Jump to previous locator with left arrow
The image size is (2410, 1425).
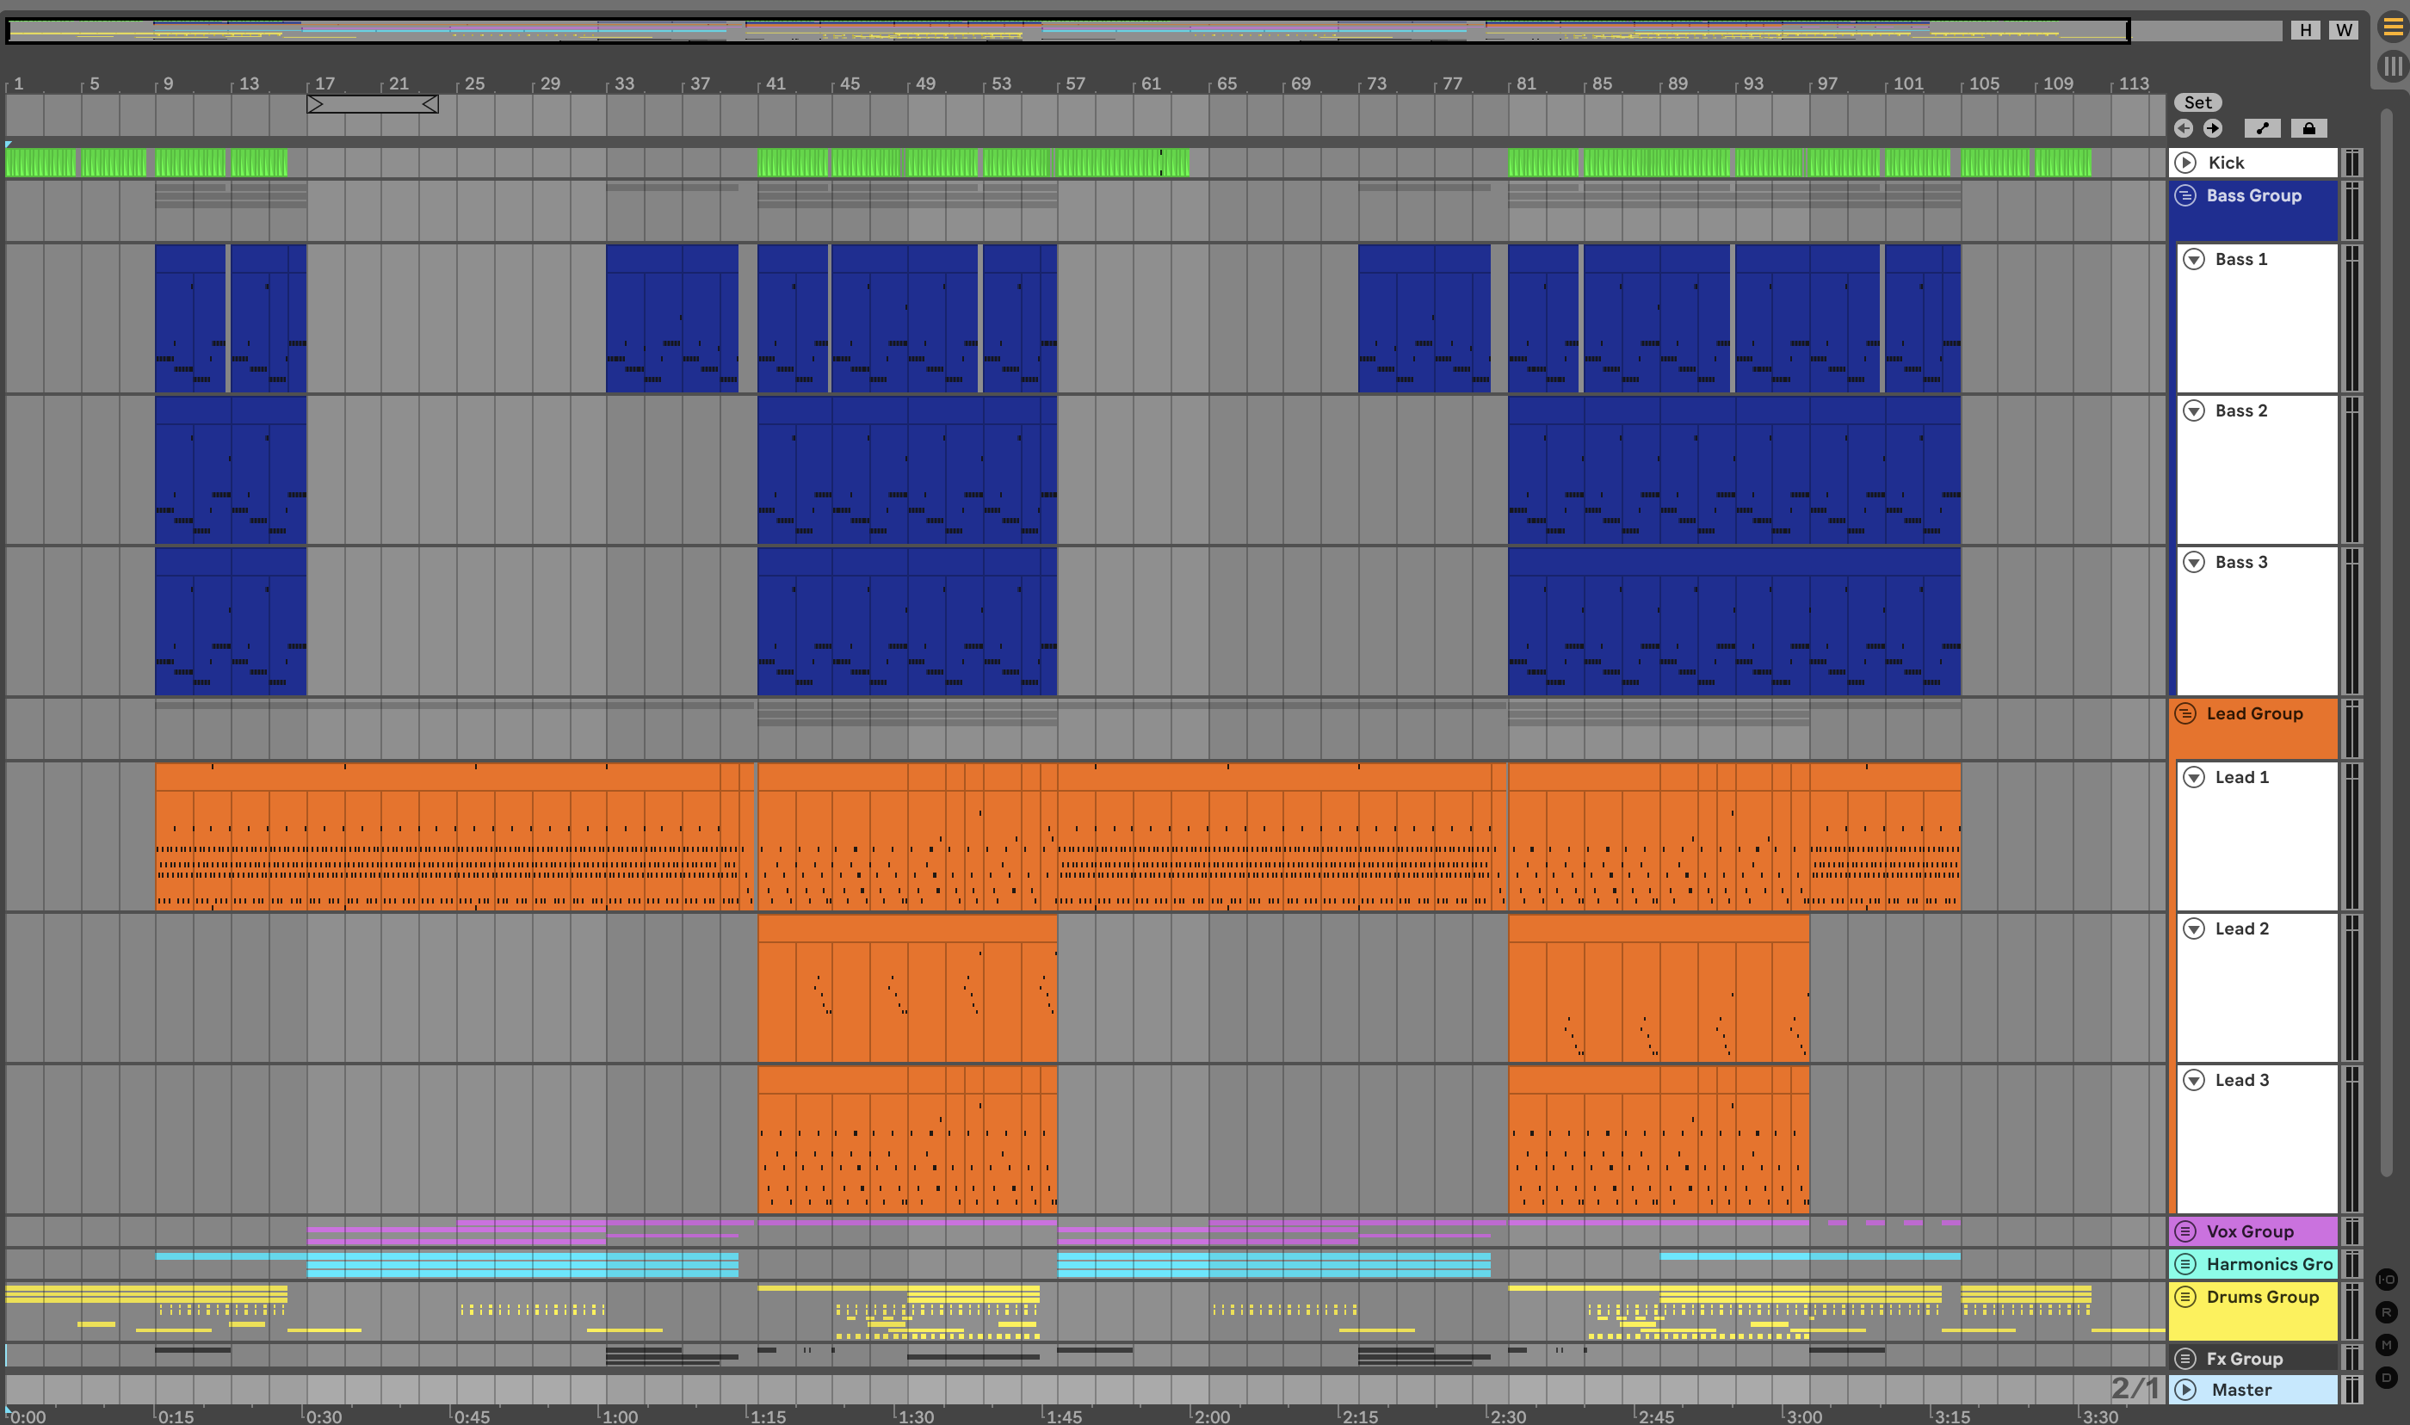[x=2184, y=129]
